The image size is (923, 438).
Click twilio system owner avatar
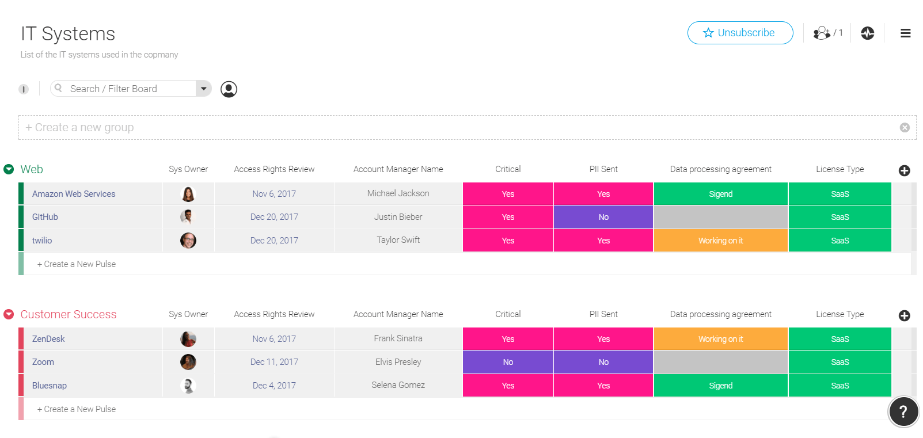tap(188, 241)
